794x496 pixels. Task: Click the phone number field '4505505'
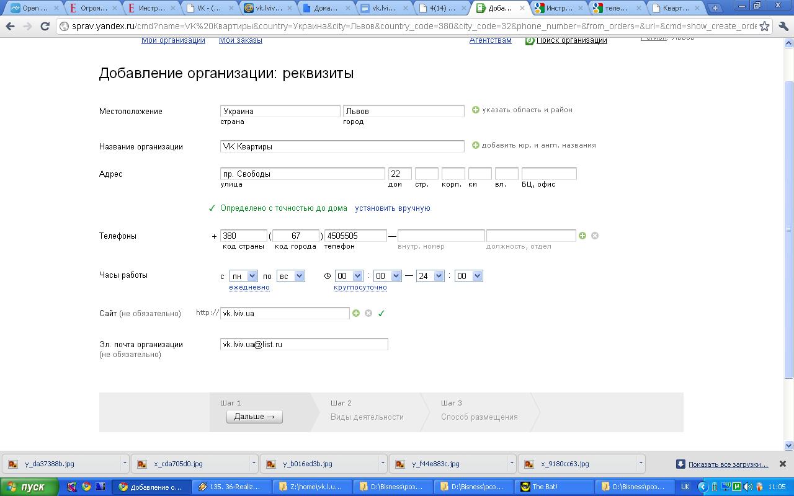click(x=355, y=236)
